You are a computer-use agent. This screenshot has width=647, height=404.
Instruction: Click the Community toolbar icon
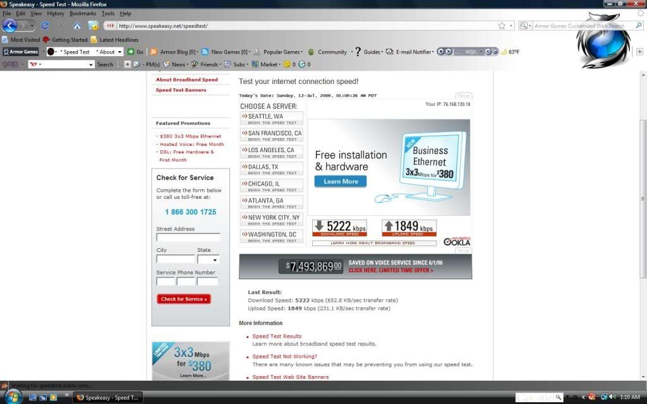[x=311, y=52]
